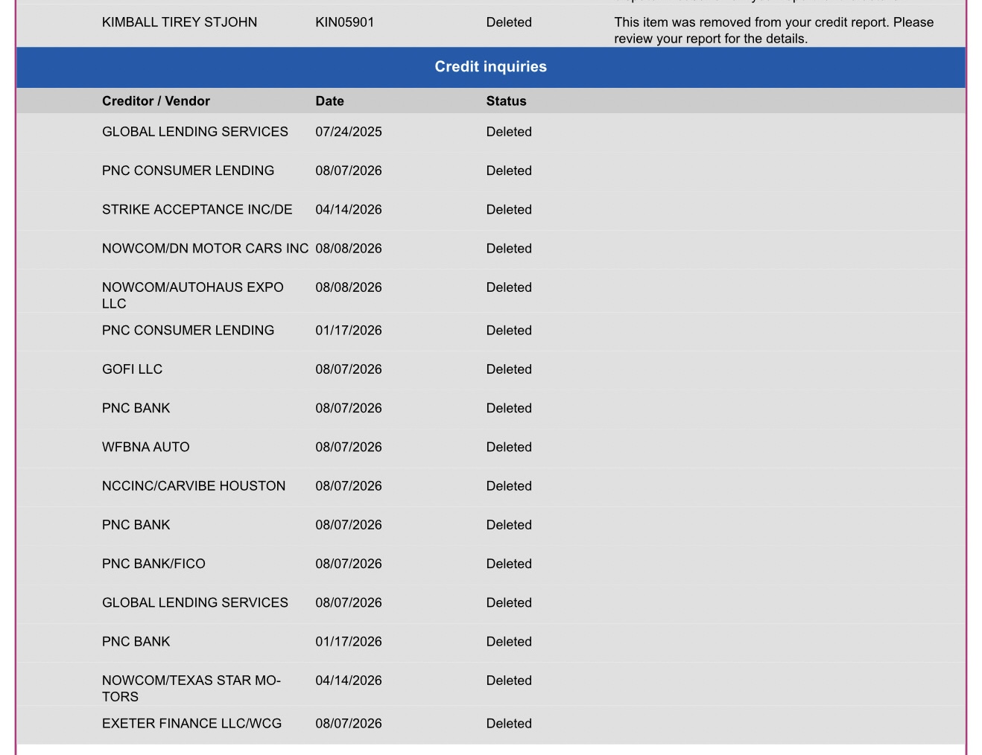The width and height of the screenshot is (982, 755).
Task: Click the PNC BANK name dated 01/17/2026
Action: pyautogui.click(x=136, y=642)
